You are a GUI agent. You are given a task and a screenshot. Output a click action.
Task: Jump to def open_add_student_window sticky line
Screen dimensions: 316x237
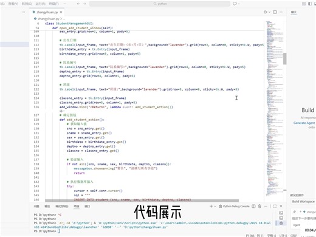click(x=83, y=28)
